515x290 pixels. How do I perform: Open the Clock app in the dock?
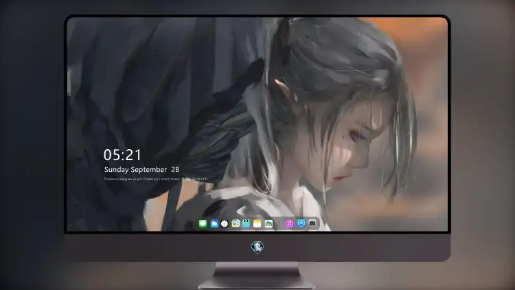[225, 223]
